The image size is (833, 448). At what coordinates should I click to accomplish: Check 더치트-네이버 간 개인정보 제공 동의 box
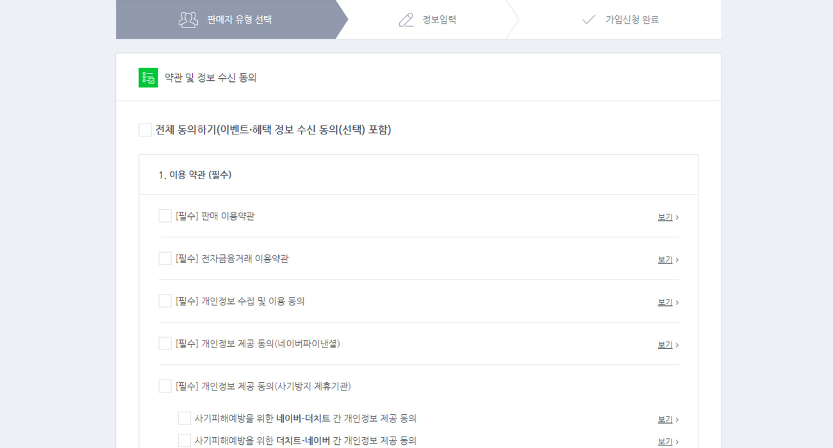(185, 440)
